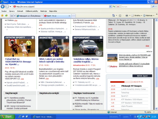Refresh the page with the green arrows icon
The width and height of the screenshot is (158, 119).
[114, 7]
